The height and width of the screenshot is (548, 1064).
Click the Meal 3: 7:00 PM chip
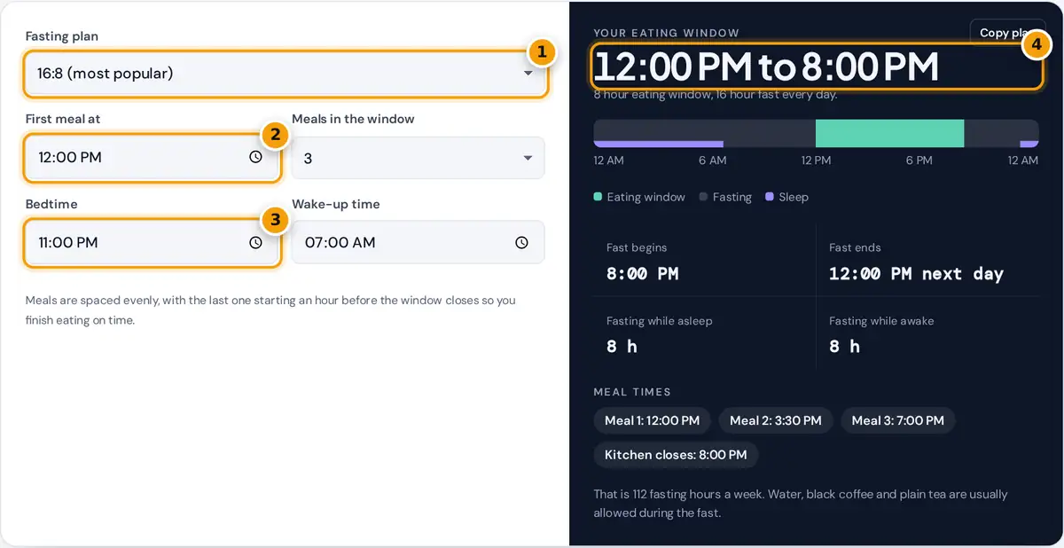coord(898,420)
